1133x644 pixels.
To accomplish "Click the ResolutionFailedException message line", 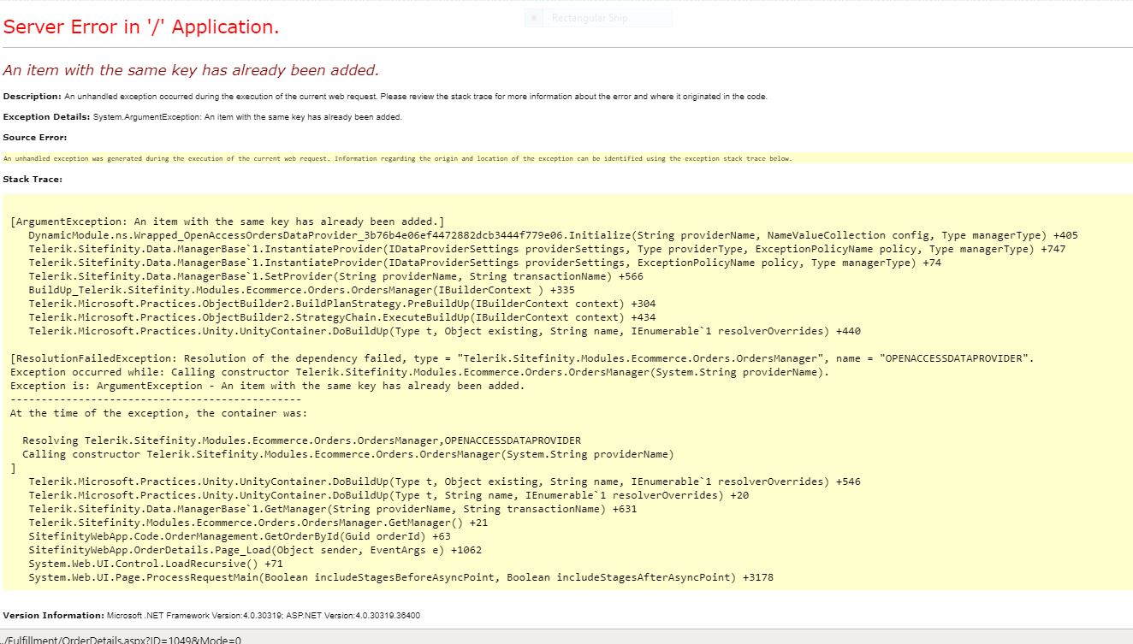I will pos(521,358).
